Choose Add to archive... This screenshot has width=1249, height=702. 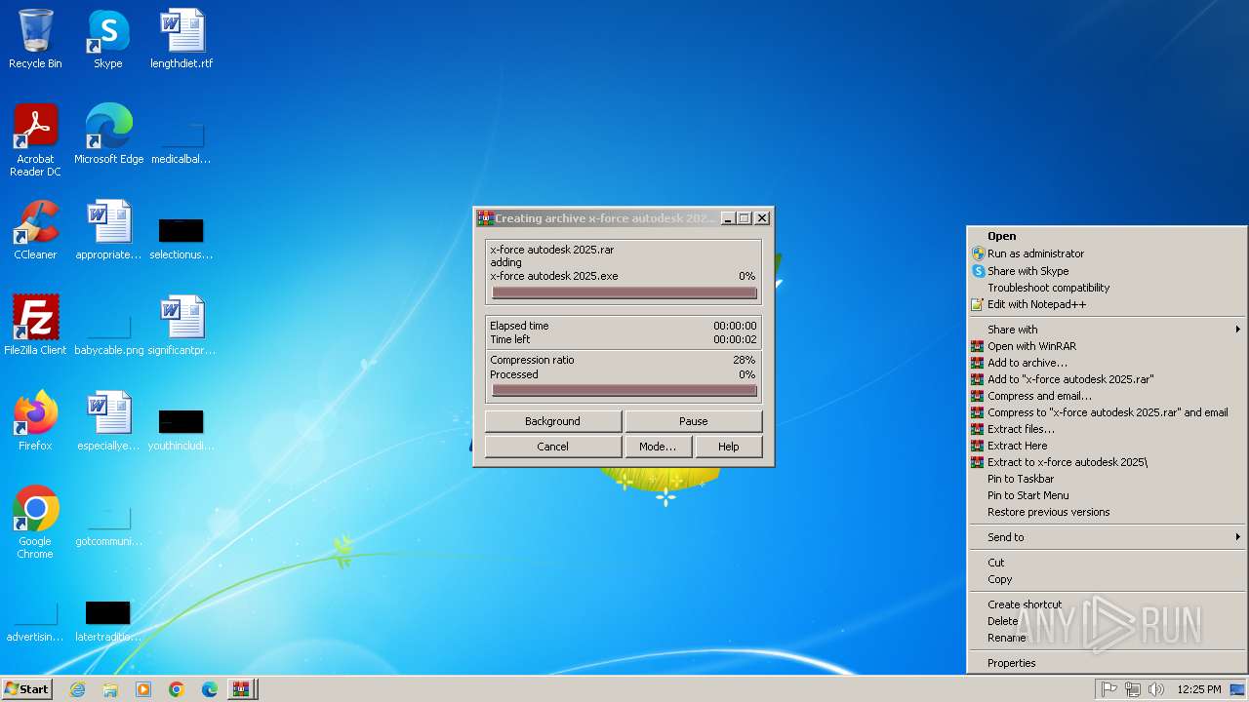(1107, 363)
